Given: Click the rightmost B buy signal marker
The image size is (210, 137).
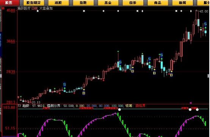Looking at the screenshot, I should coord(171,75).
